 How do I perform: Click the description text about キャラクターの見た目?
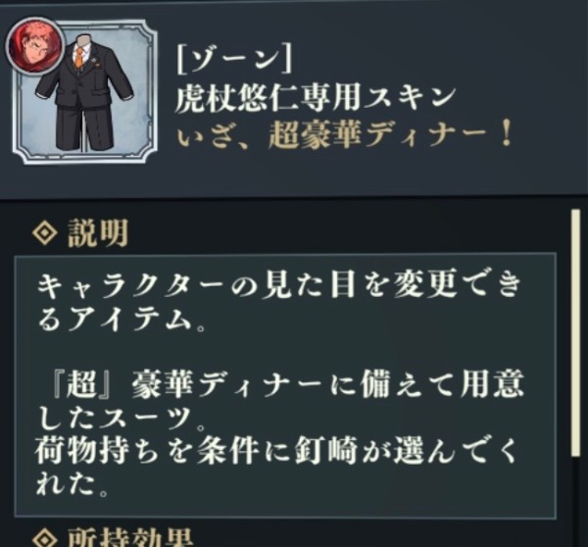click(279, 302)
